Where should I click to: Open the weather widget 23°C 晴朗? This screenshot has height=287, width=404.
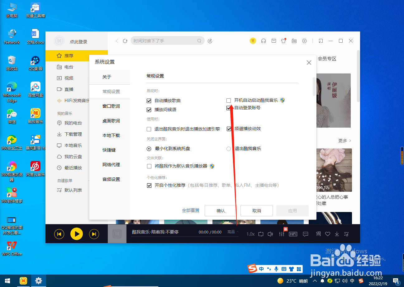pos(292,281)
